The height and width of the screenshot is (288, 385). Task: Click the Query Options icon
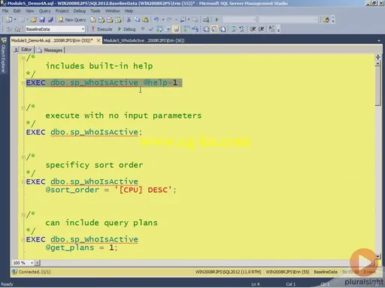click(x=168, y=29)
